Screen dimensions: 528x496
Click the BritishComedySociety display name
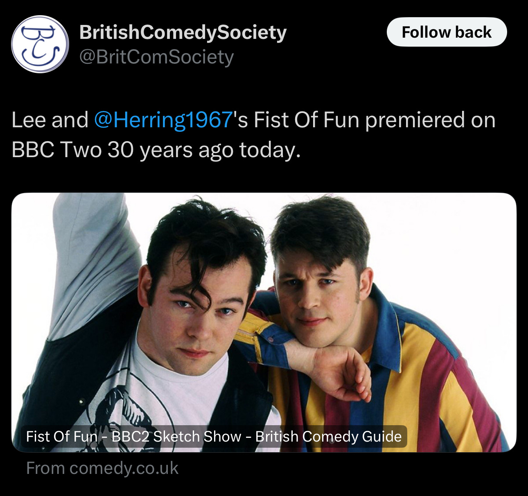click(x=183, y=32)
